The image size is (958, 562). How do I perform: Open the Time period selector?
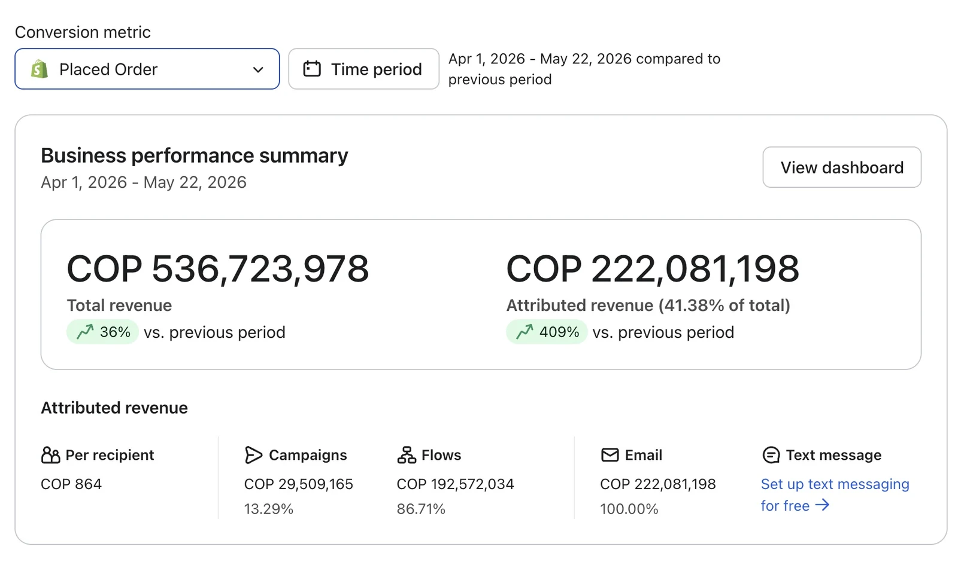tap(363, 69)
